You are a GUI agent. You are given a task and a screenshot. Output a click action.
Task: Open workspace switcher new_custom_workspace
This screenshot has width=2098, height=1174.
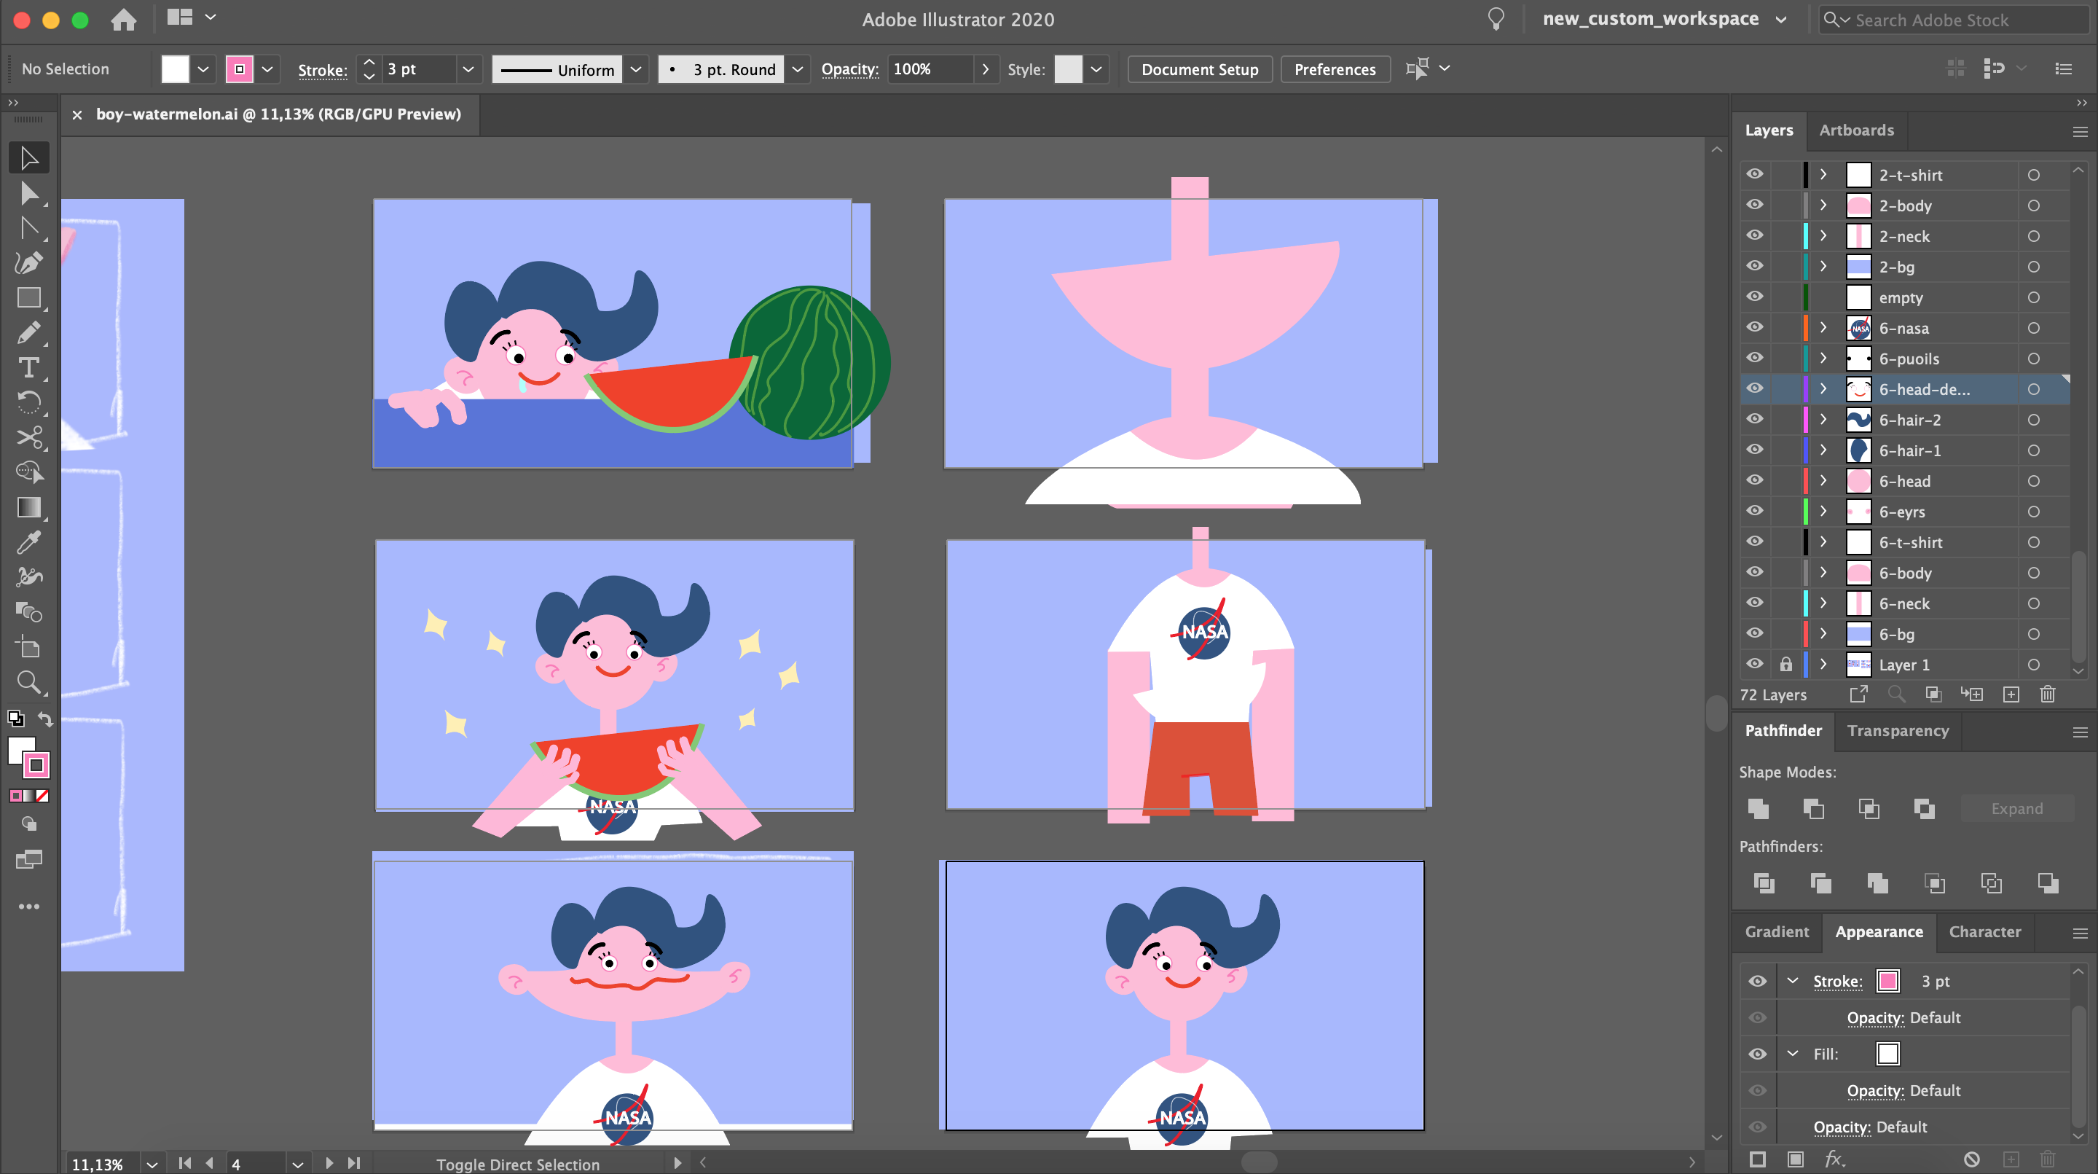pyautogui.click(x=1664, y=19)
